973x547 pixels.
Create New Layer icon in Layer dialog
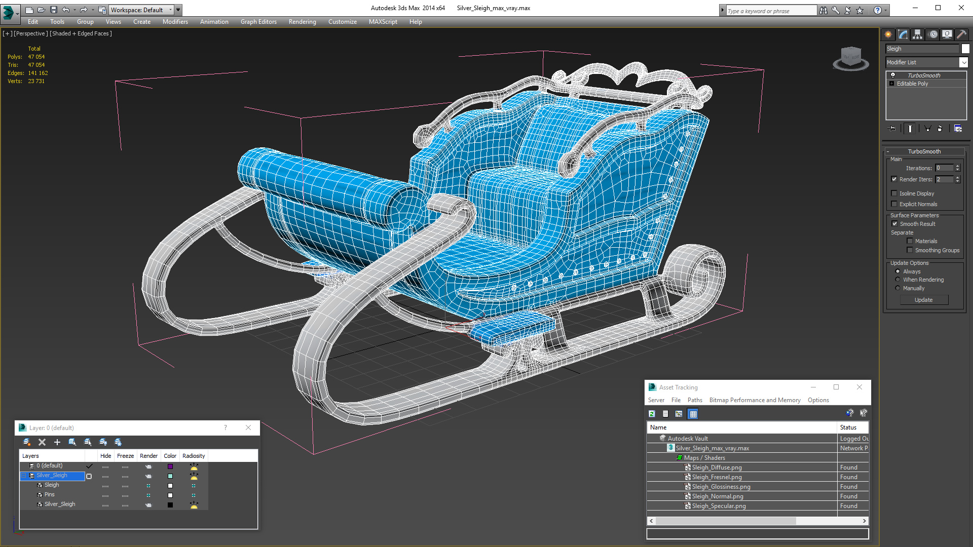(27, 442)
